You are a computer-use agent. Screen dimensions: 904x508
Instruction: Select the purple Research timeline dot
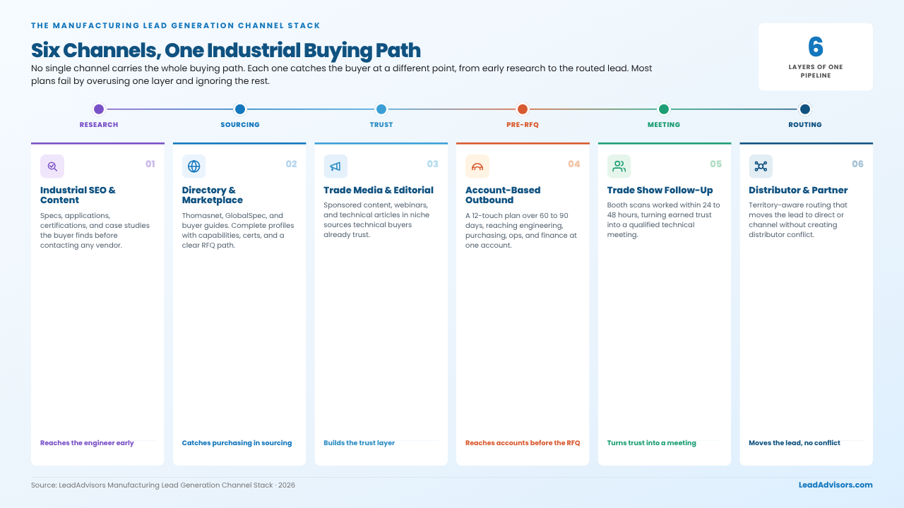pos(99,109)
